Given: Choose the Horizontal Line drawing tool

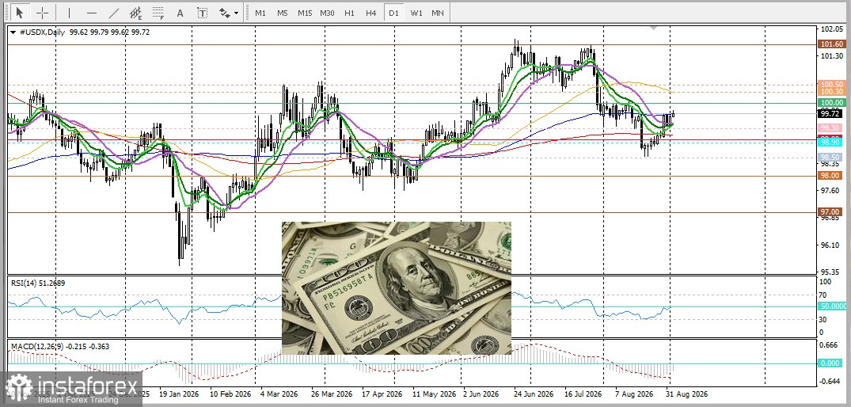Looking at the screenshot, I should [92, 13].
